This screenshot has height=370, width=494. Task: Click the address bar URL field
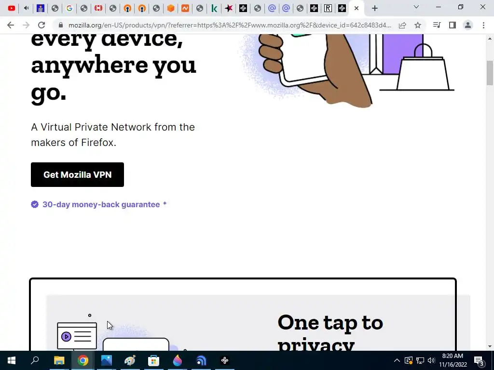tap(230, 25)
